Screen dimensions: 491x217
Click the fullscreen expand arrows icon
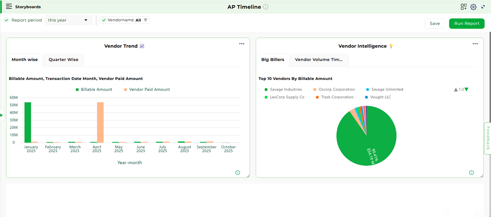click(x=483, y=7)
